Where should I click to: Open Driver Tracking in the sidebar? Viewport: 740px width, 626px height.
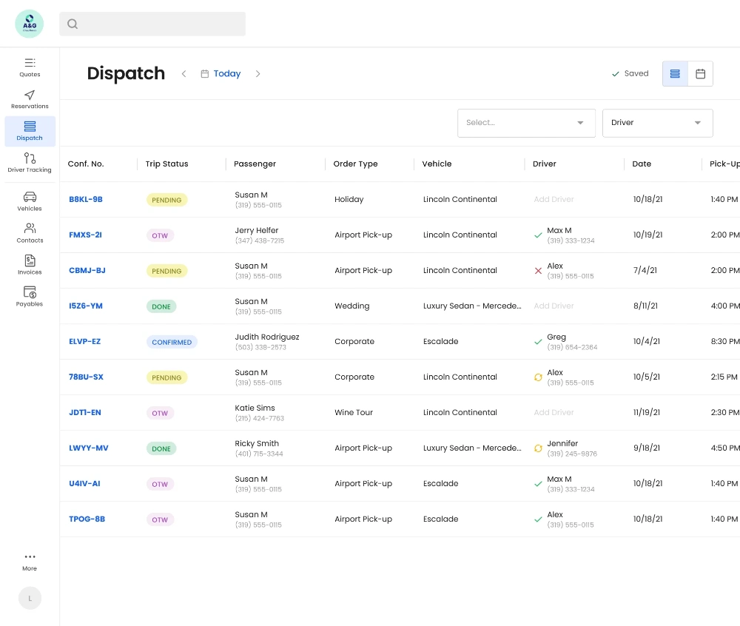click(x=30, y=163)
